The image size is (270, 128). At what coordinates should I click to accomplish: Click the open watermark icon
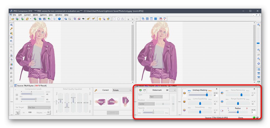click(140, 90)
